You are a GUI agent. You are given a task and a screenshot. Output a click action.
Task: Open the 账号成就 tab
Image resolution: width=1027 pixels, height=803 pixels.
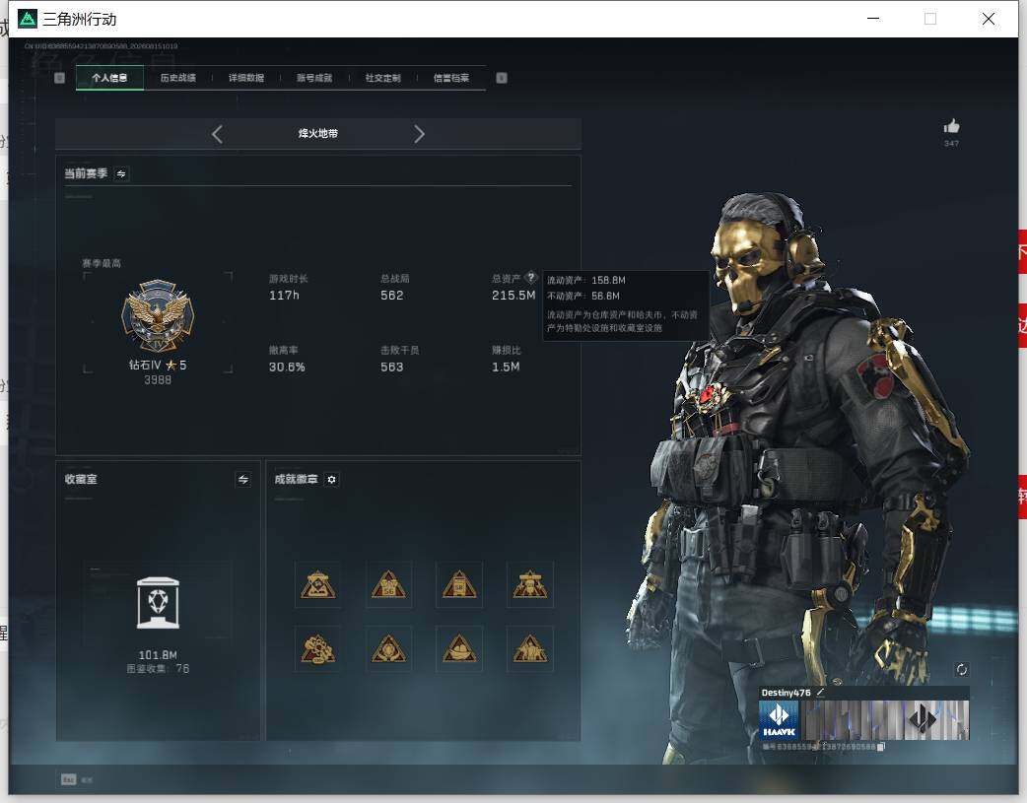click(314, 78)
